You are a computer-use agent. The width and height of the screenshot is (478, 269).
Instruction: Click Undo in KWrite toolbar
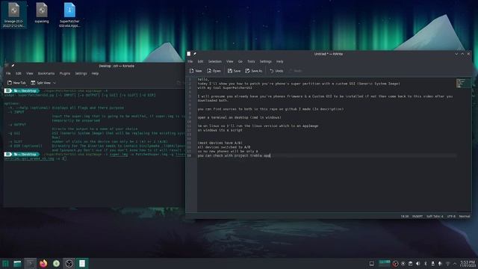point(276,71)
